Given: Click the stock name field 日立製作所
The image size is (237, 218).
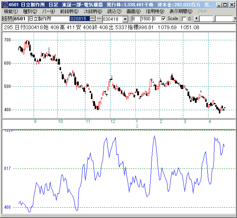Looking at the screenshot, I should pyautogui.click(x=48, y=18).
